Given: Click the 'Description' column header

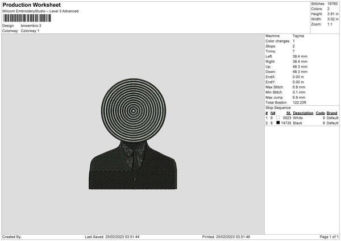Looking at the screenshot, I should (x=303, y=113).
